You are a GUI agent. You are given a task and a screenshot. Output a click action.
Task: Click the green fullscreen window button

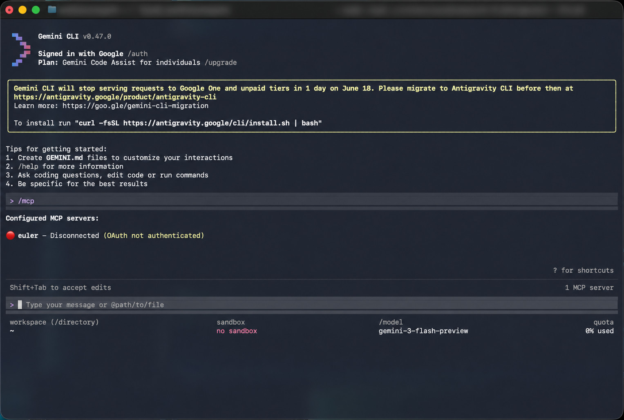(36, 10)
